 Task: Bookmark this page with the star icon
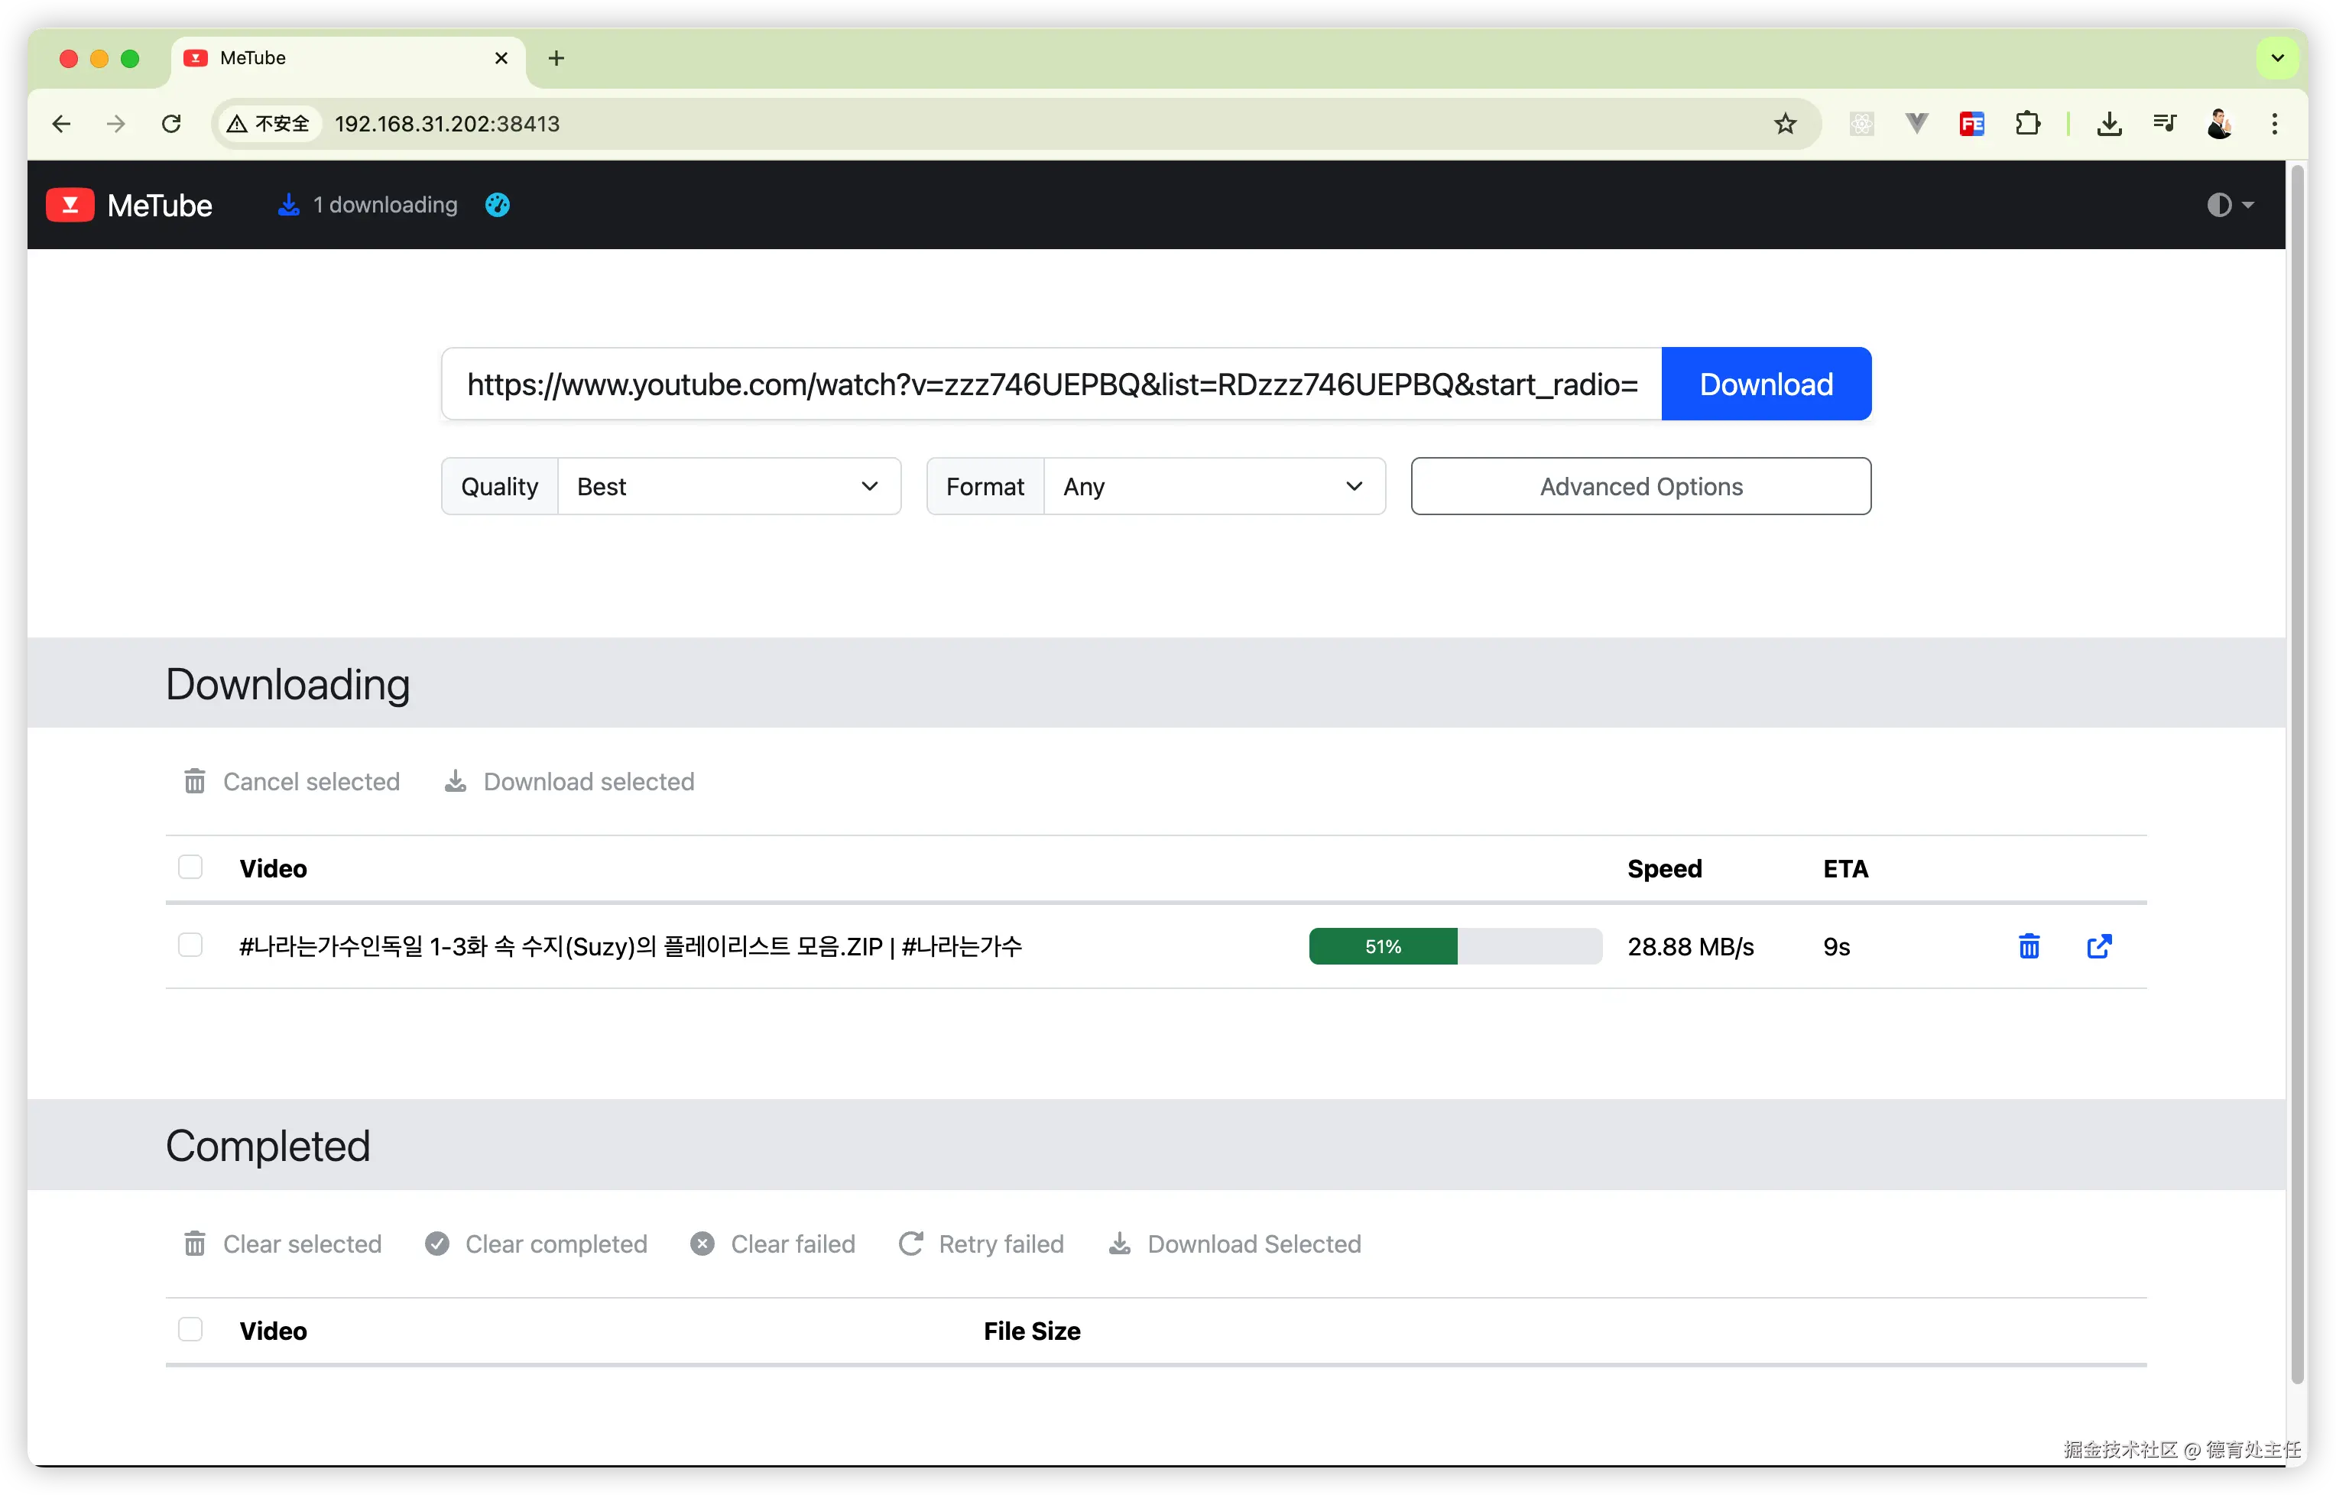[1785, 125]
